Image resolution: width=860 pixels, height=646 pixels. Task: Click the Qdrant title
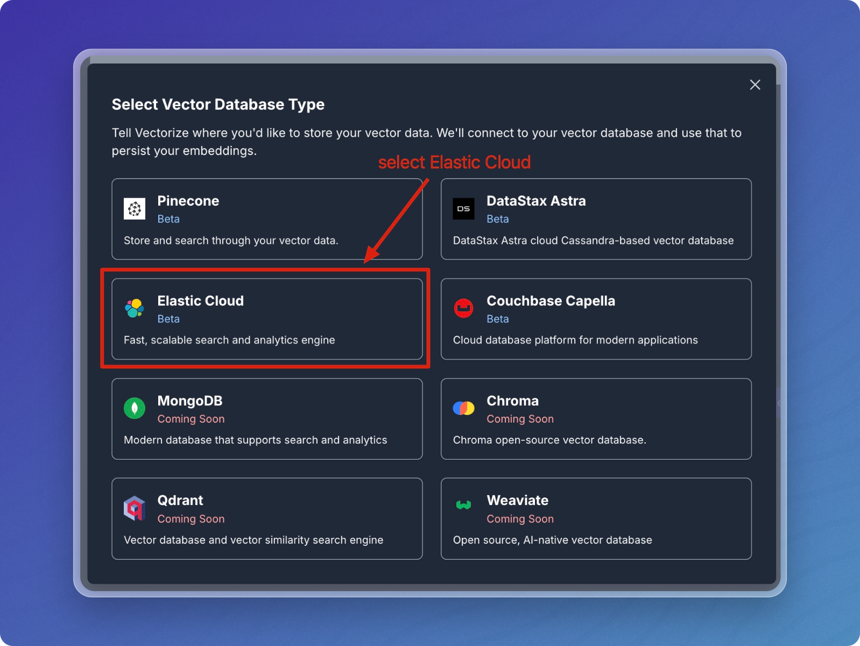click(x=180, y=501)
